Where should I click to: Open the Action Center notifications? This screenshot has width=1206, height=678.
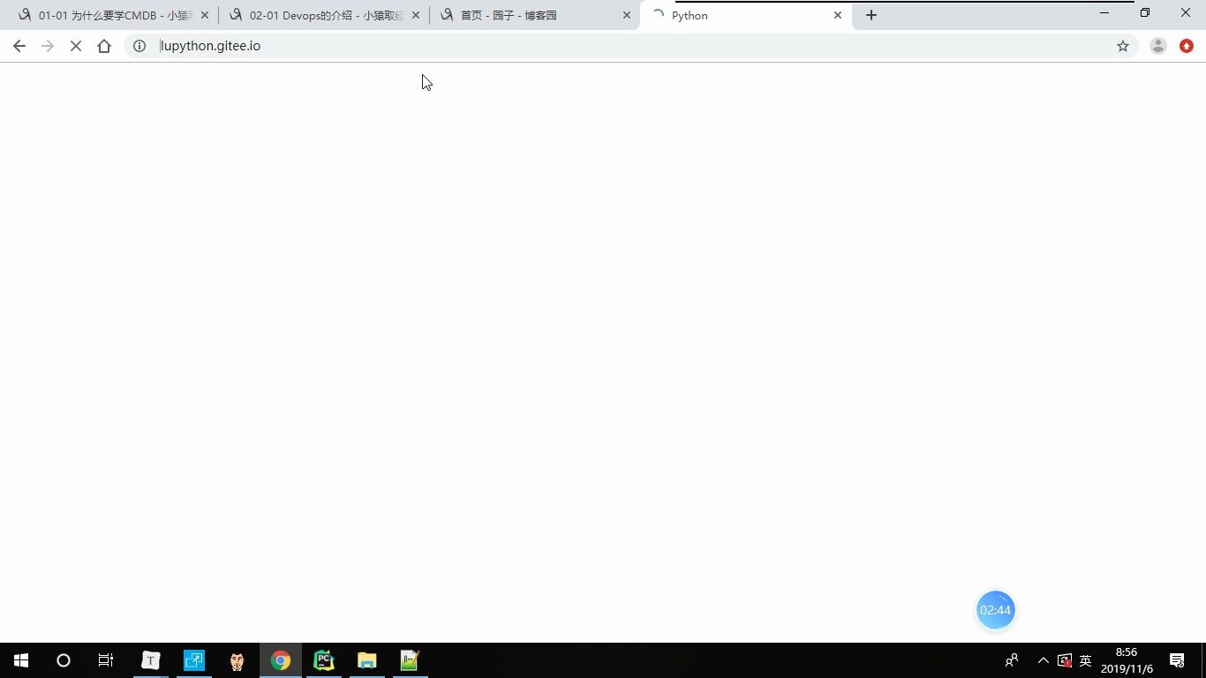(1177, 660)
